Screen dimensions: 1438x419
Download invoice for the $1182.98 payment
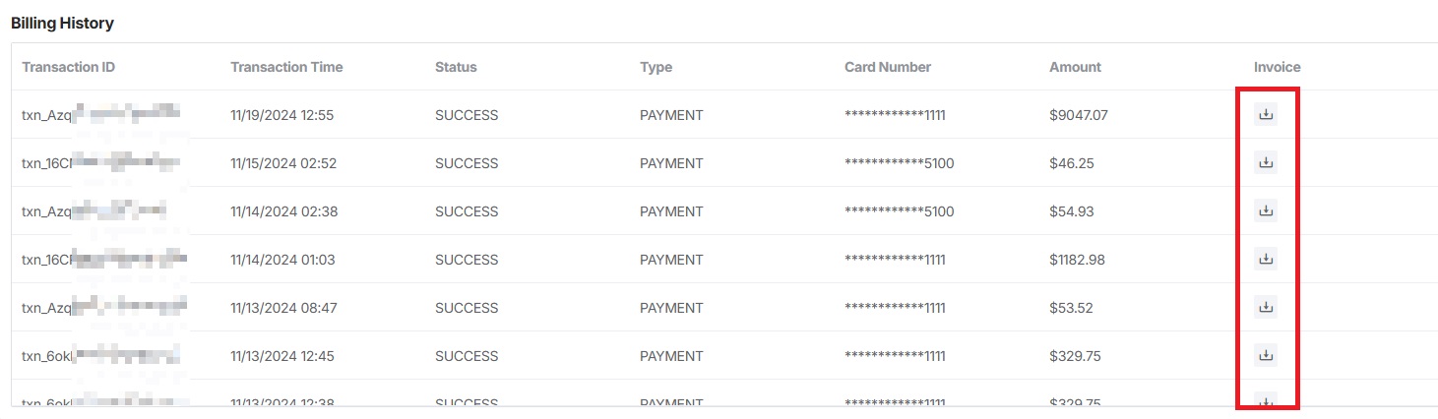pos(1266,260)
